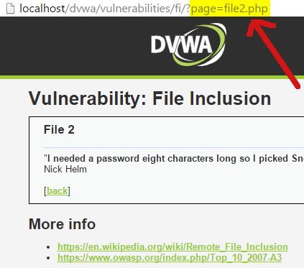Click the bullet before the Wikipedia link
The image size is (304, 268).
pos(49,247)
